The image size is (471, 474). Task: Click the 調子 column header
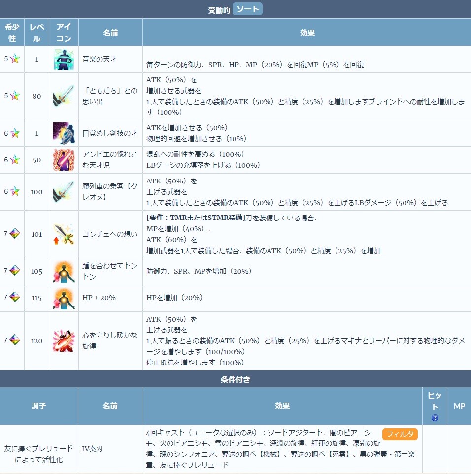coord(38,406)
